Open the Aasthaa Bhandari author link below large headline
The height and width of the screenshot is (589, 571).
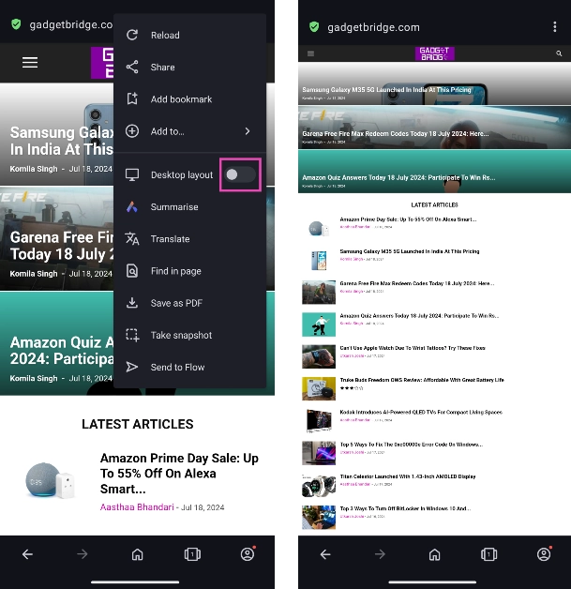click(137, 507)
